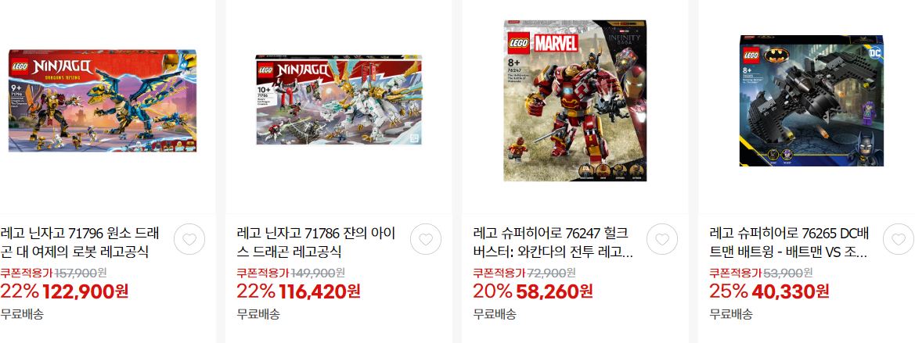Screen dimensions: 915x343
Task: Favorite the 76247 Hulkbuster set with heart
Action: (x=662, y=239)
